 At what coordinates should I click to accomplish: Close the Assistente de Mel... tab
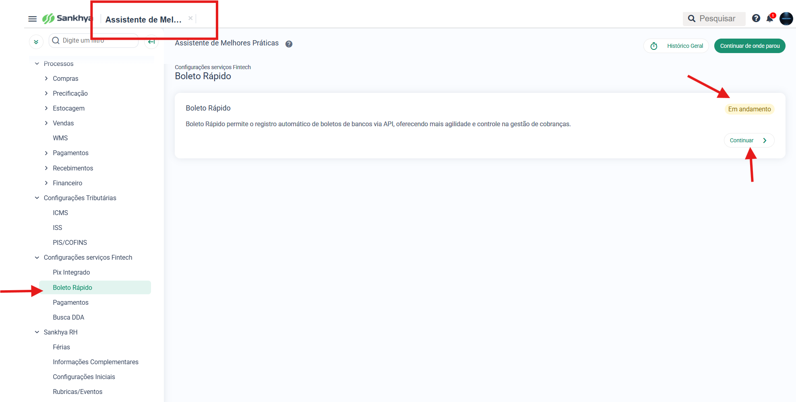tap(190, 18)
